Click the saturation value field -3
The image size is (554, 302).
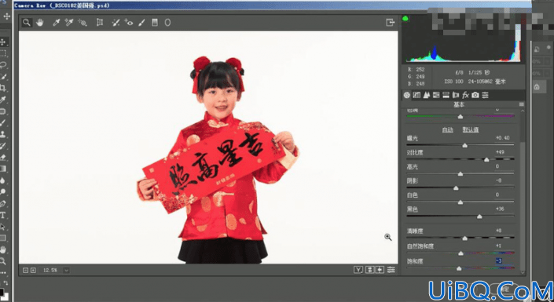[498, 260]
